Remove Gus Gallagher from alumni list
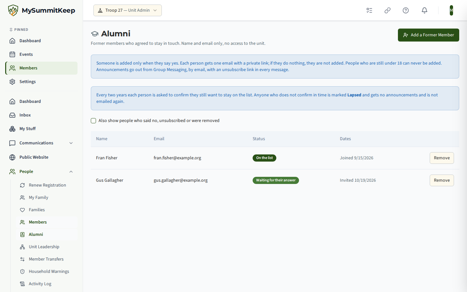The width and height of the screenshot is (467, 292). pos(442,180)
